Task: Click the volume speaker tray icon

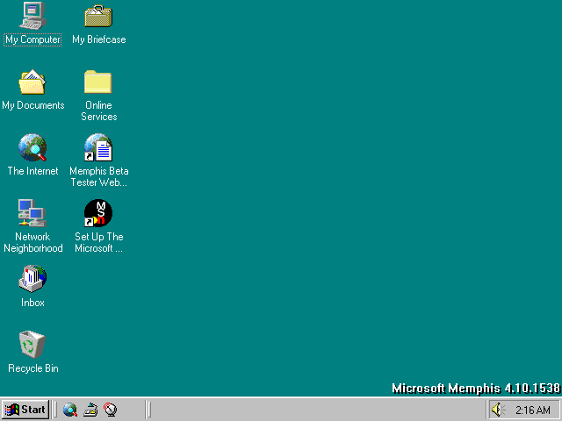Action: (x=498, y=410)
